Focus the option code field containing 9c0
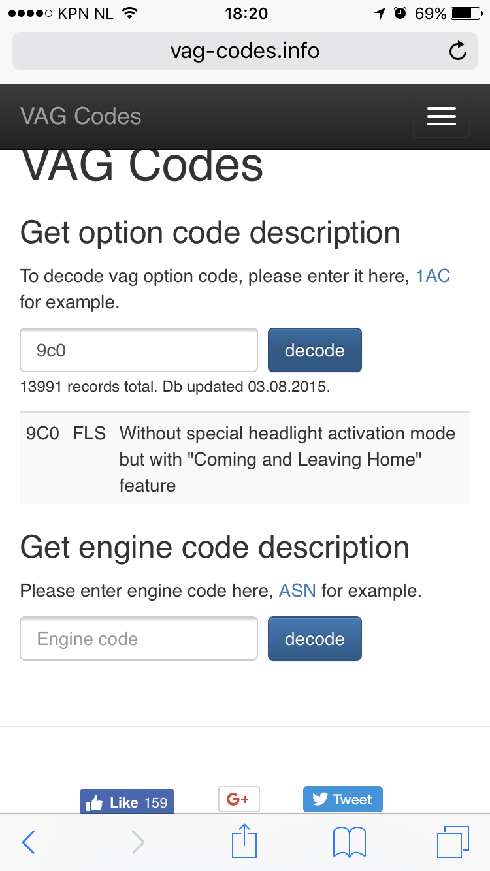The width and height of the screenshot is (490, 871). (x=139, y=350)
